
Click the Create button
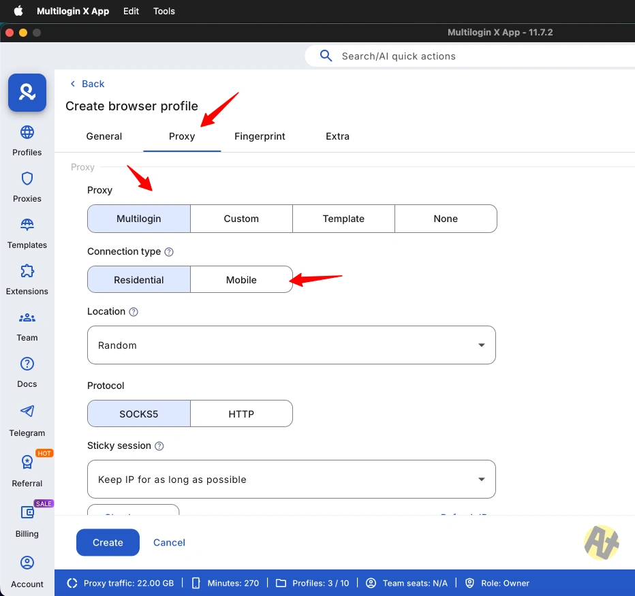(x=108, y=542)
